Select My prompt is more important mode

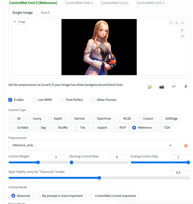(x=60, y=196)
